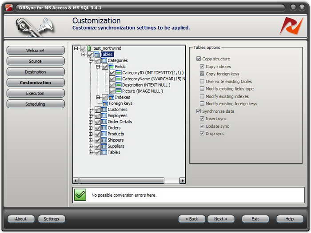Uncheck the Customers table checkbox
311x233 pixels.
tap(97, 110)
